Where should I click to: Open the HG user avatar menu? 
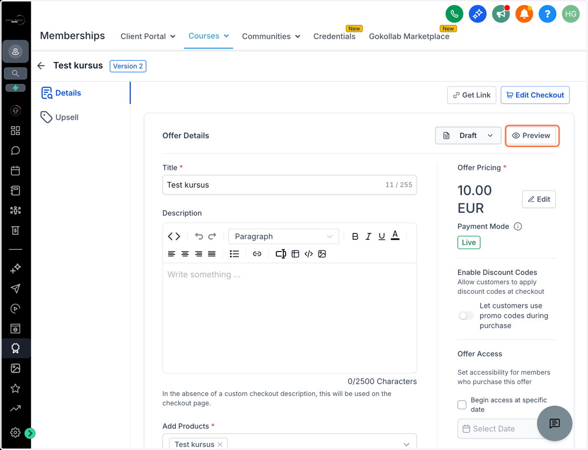point(570,14)
